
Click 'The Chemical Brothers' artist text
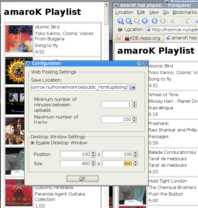(172, 187)
